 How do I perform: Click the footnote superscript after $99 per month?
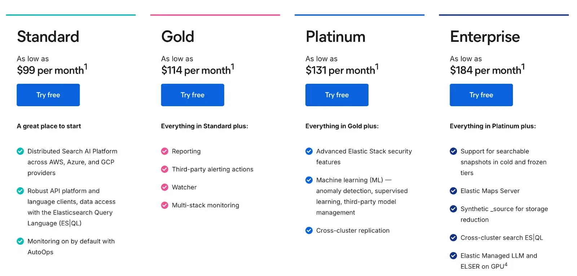click(86, 67)
